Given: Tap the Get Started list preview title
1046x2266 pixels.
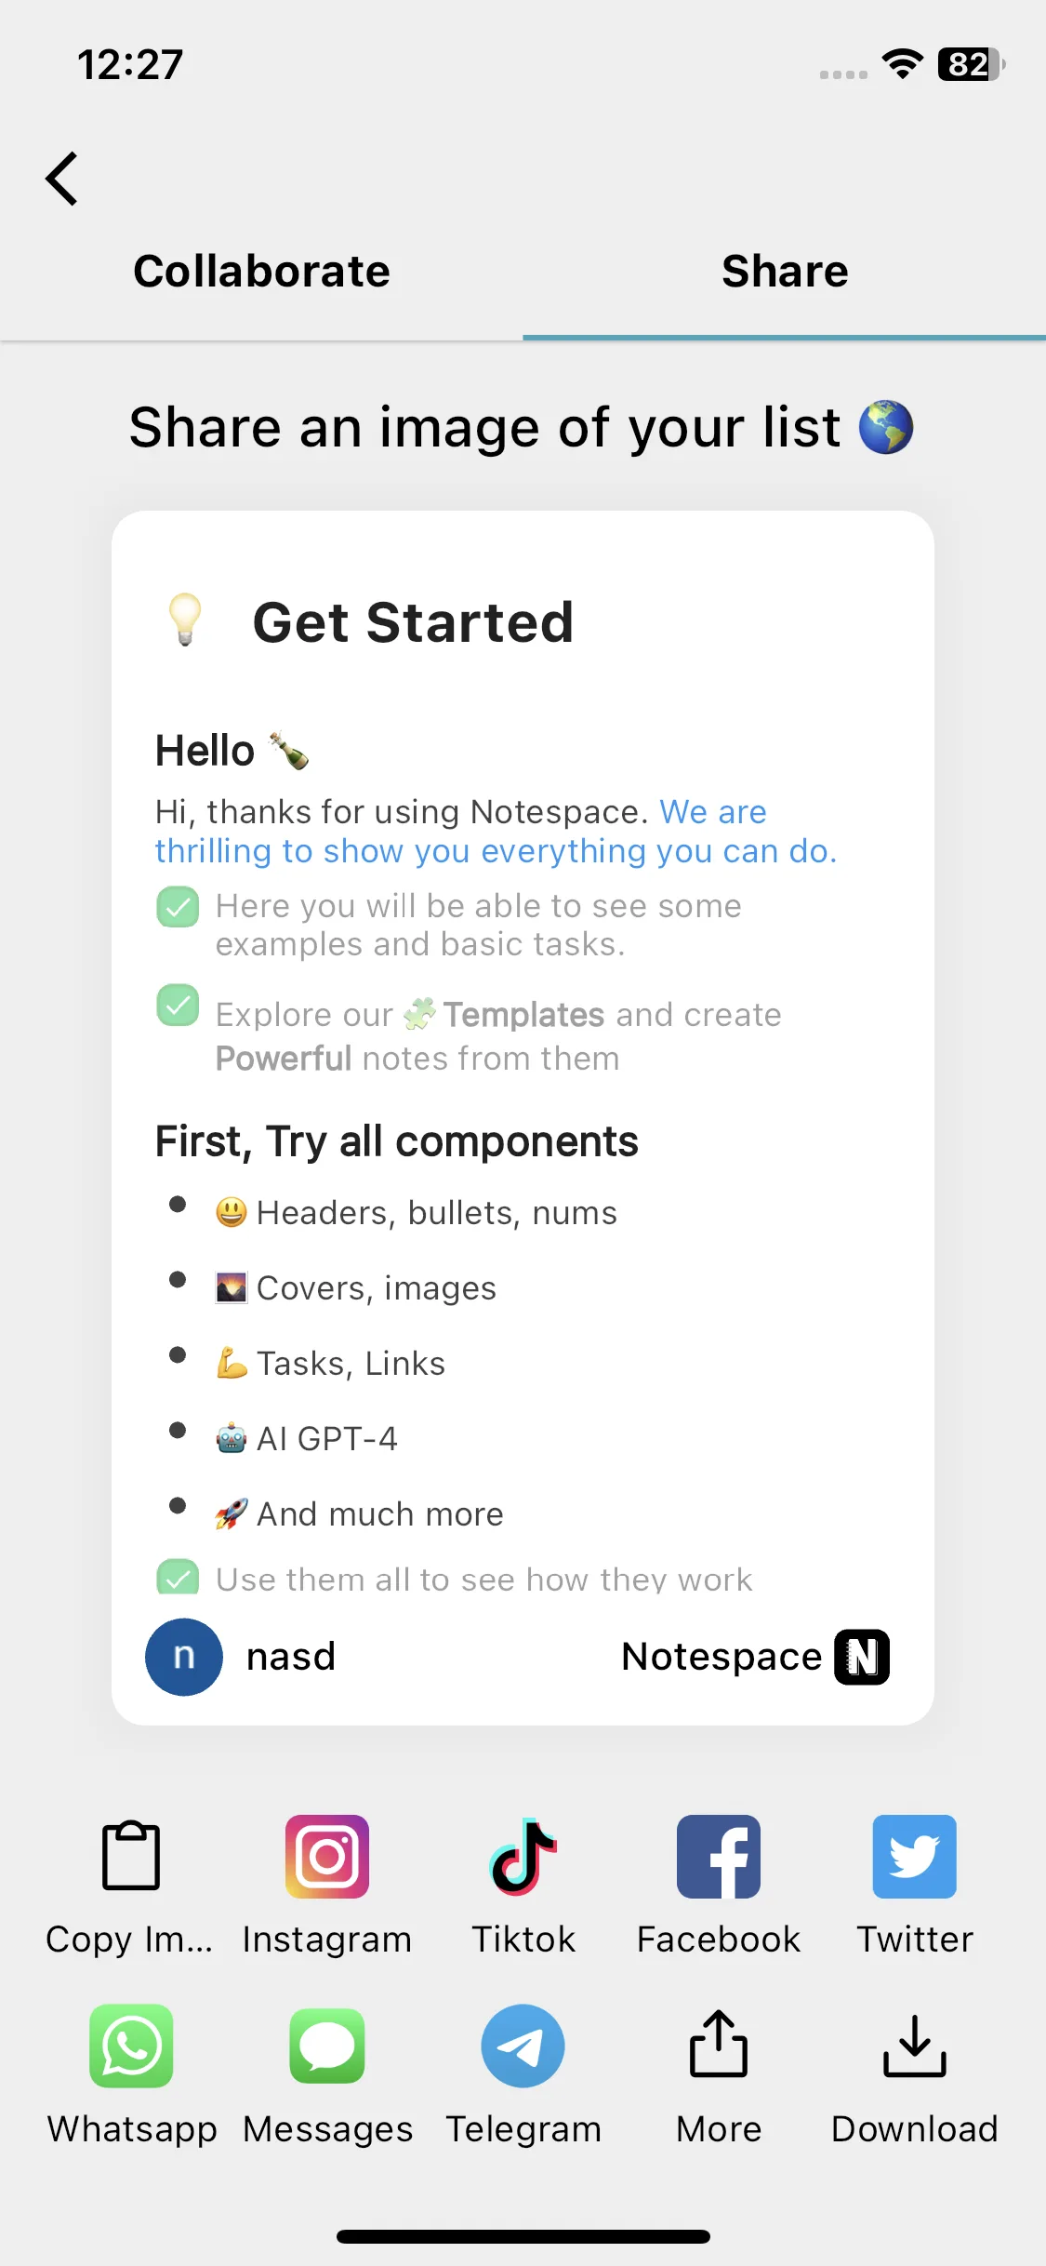Looking at the screenshot, I should tap(413, 621).
